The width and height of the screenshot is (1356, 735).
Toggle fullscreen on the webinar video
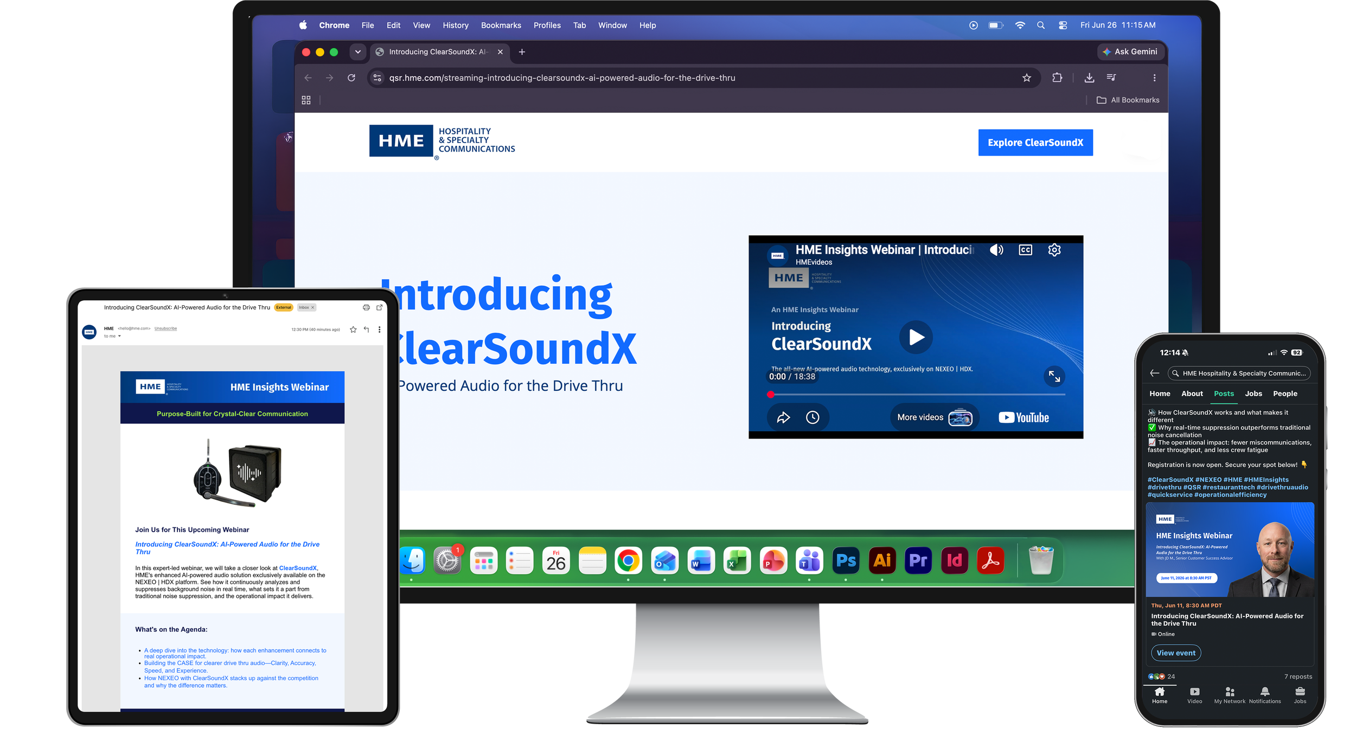[1054, 376]
